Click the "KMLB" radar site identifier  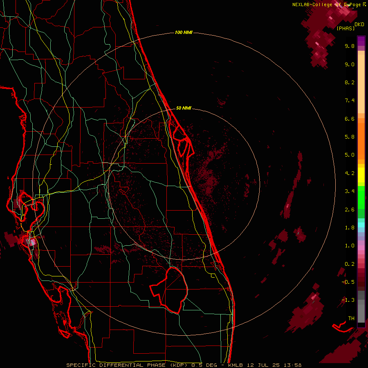click(x=236, y=365)
